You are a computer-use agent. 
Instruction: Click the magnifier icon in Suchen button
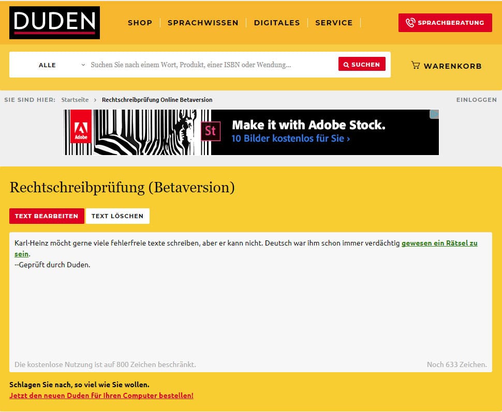click(x=346, y=65)
